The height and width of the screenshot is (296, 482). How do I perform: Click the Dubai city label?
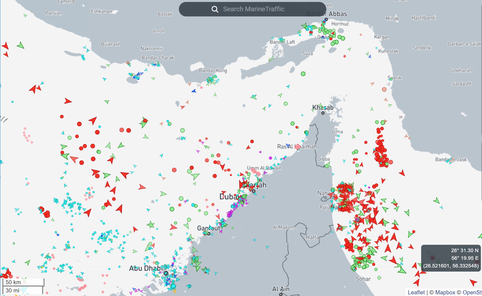[229, 197]
